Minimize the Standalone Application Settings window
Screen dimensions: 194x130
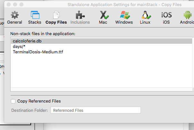tap(15, 5)
